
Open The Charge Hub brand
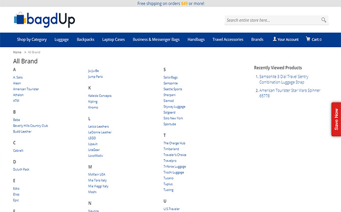click(x=174, y=143)
